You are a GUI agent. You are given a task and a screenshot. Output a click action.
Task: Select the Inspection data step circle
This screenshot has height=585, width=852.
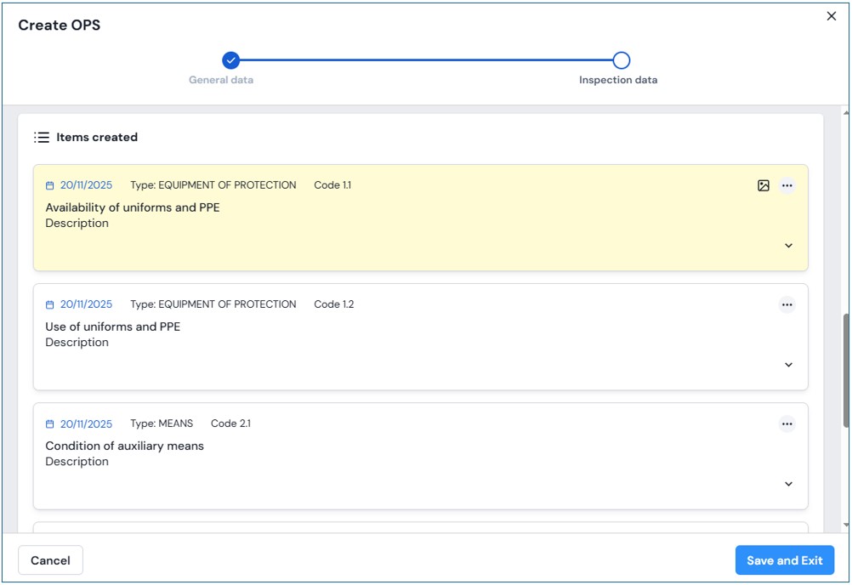(621, 60)
